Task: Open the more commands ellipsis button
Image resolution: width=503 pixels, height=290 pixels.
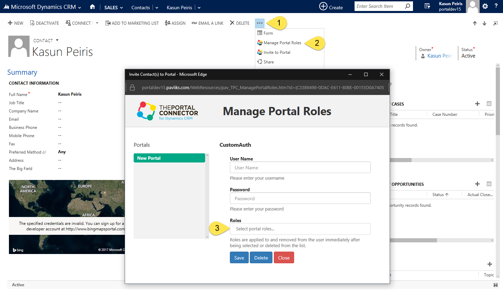Action: [260, 23]
